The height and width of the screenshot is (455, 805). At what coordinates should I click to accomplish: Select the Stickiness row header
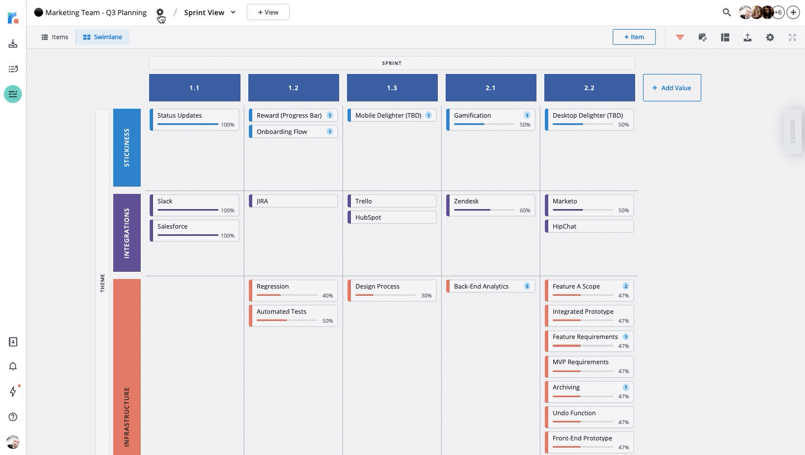tap(127, 147)
